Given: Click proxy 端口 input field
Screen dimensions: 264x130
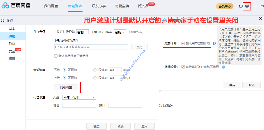Looking at the screenshot, I should point(125,105).
